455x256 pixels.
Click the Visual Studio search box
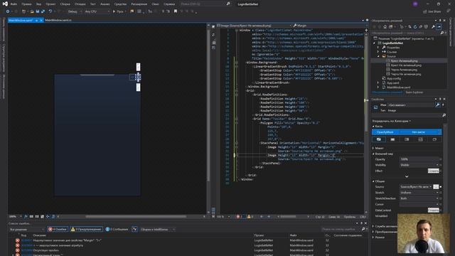pyautogui.click(x=205, y=4)
